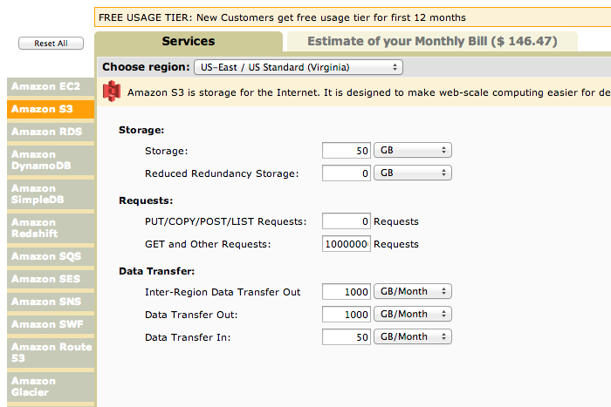Open Amazon Route 53 service page
This screenshot has width=611, height=407.
click(x=51, y=352)
